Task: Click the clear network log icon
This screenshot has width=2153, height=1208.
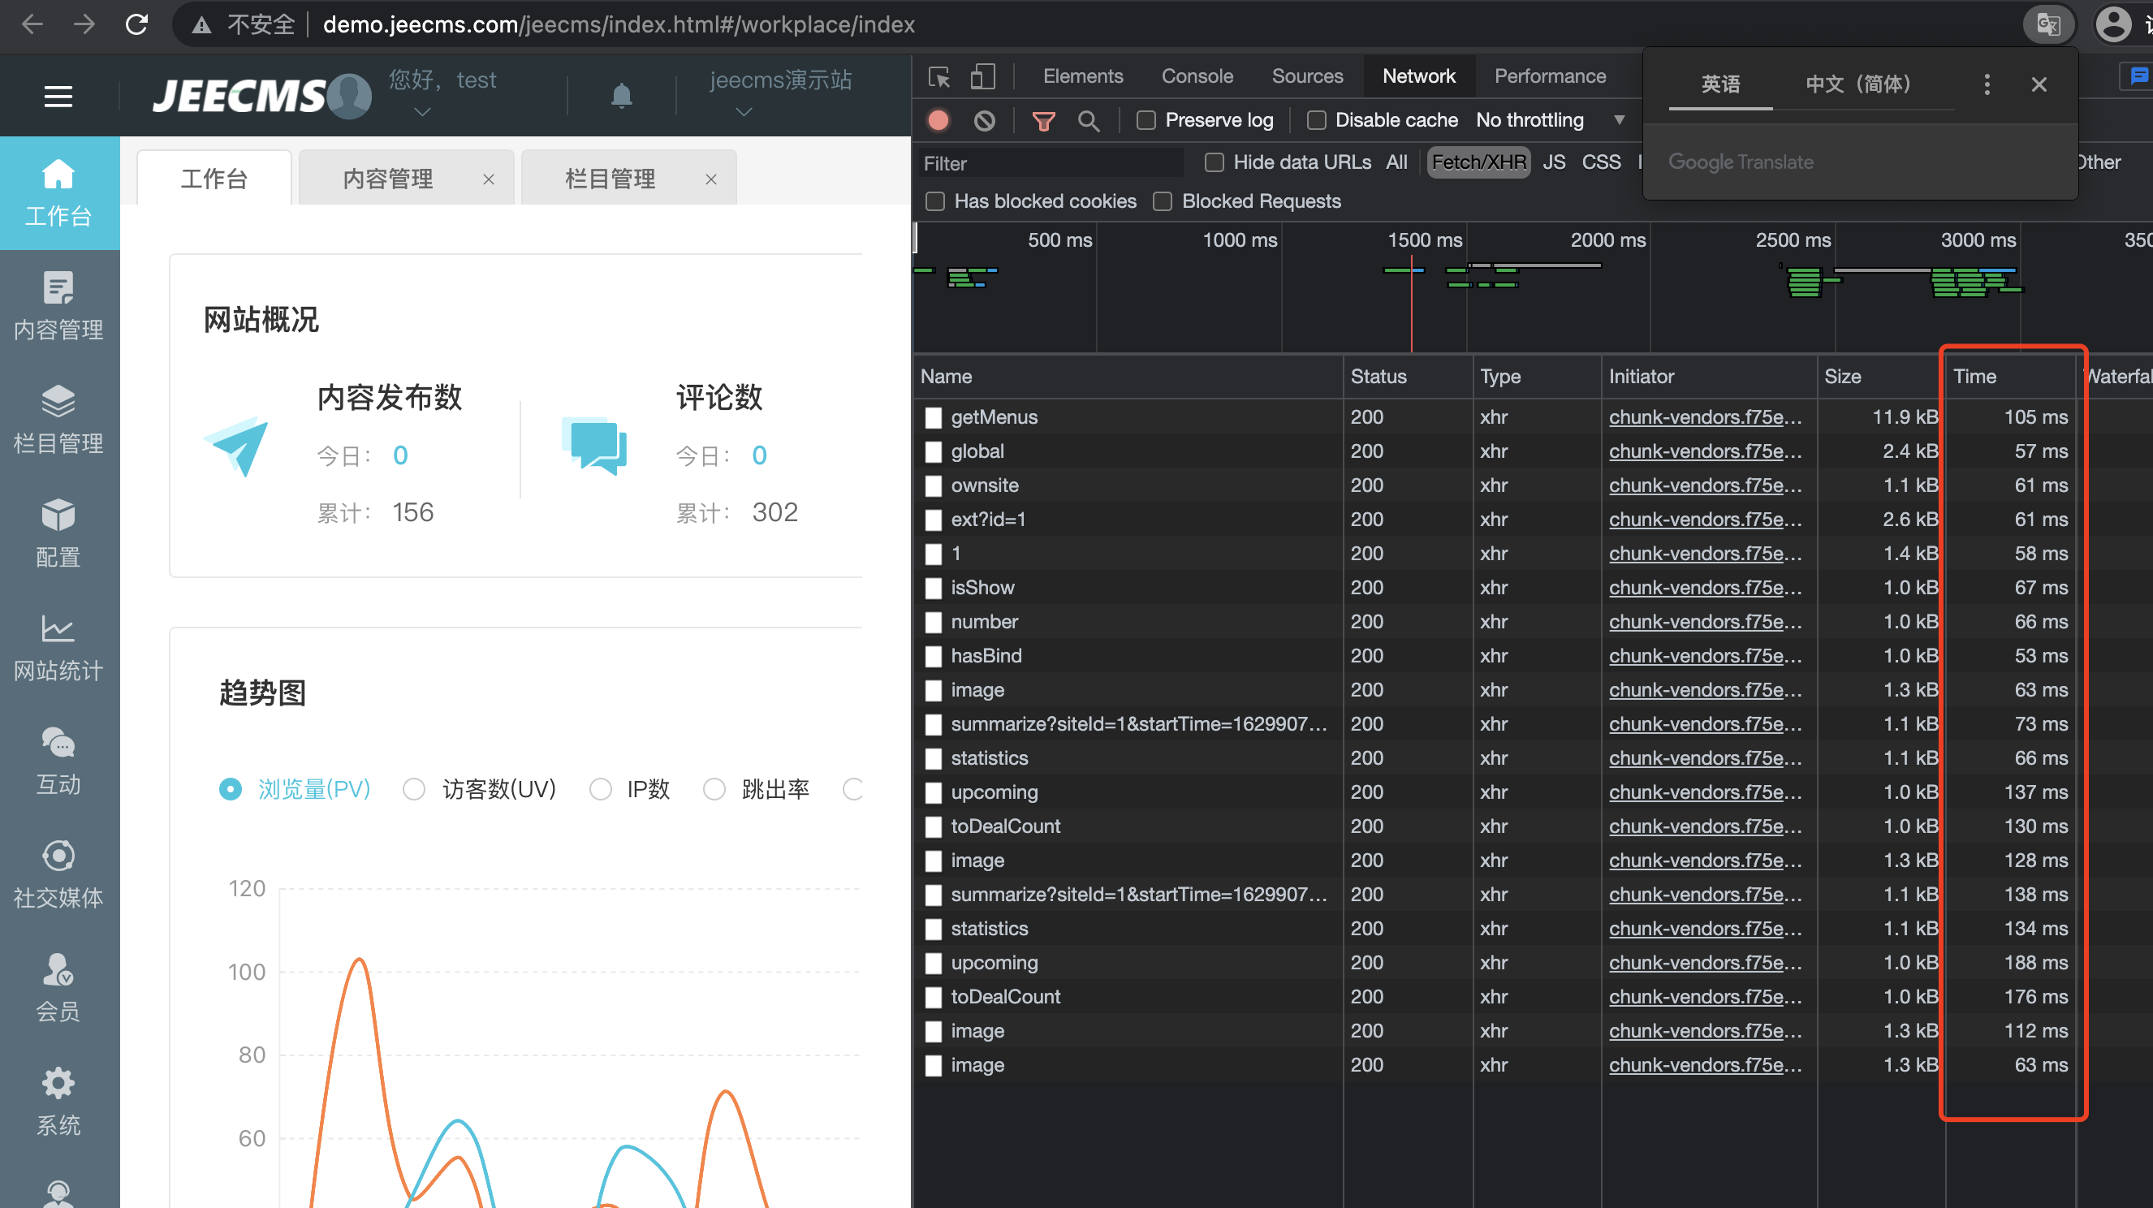Action: (985, 120)
